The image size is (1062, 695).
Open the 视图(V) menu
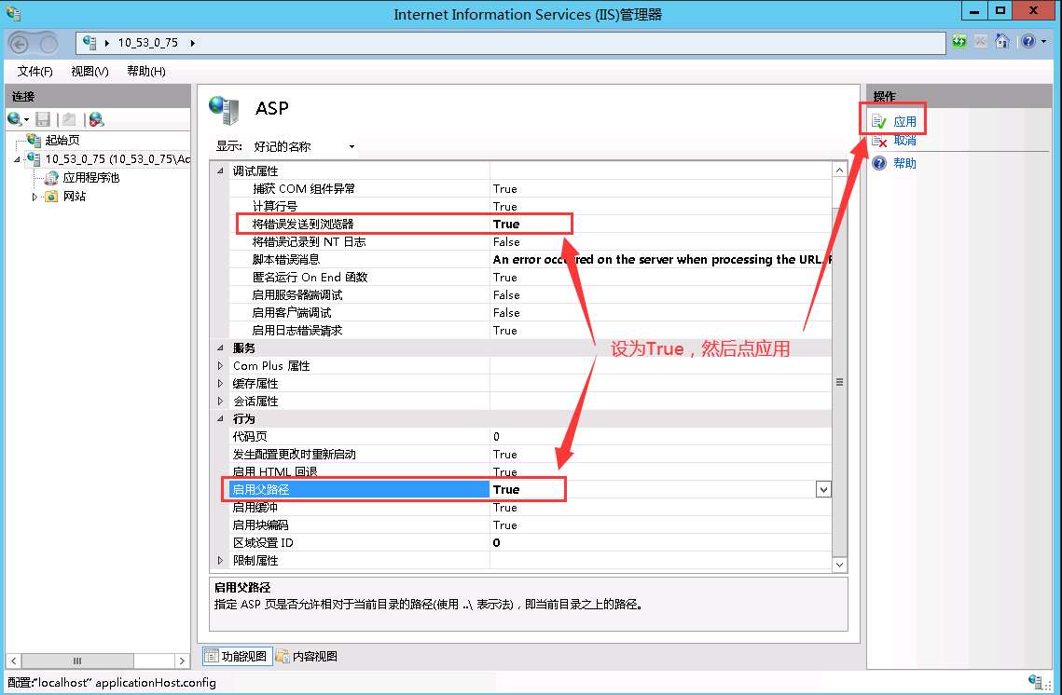[89, 70]
